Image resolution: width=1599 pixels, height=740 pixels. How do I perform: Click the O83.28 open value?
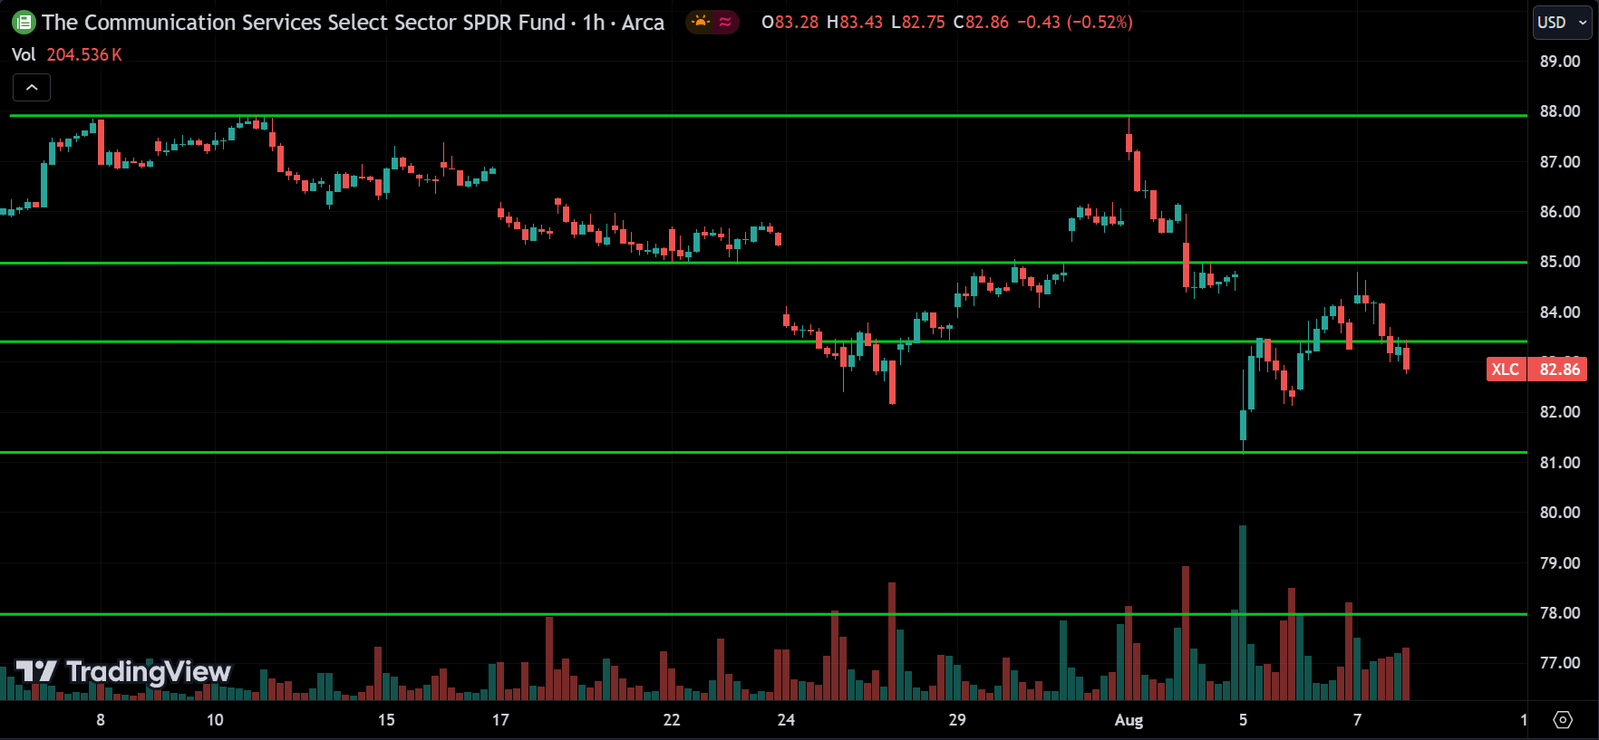tap(790, 23)
